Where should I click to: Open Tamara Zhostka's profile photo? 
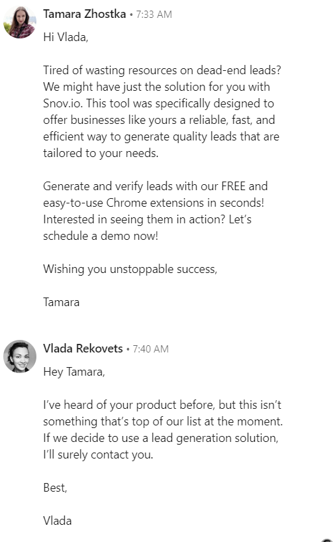[20, 22]
